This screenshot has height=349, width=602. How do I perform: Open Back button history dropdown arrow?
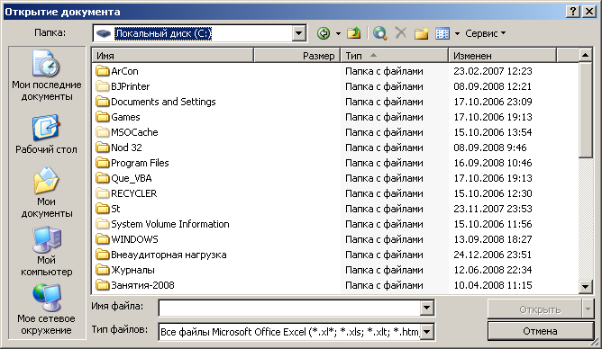pos(338,33)
